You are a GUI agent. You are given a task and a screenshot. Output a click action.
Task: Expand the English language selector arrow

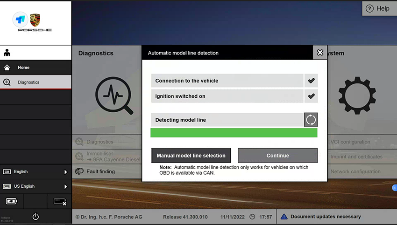pos(65,172)
